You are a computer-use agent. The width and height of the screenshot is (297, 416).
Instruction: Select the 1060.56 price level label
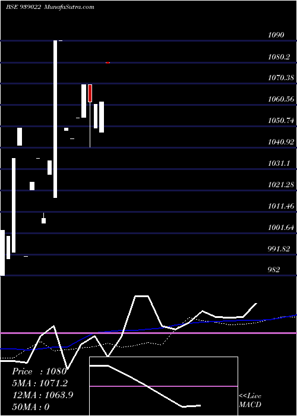(281, 99)
